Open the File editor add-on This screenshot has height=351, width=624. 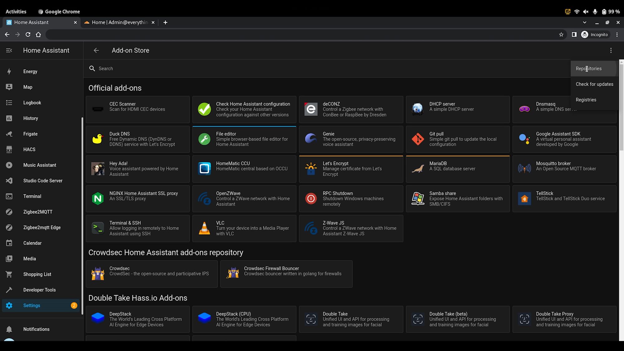[244, 139]
